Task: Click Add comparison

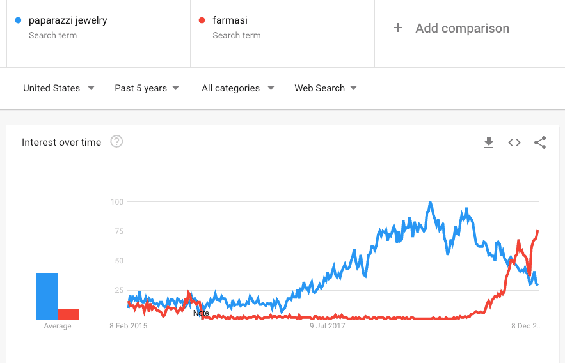Action: tap(463, 28)
